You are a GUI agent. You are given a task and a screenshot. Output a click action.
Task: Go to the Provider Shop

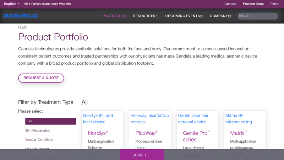[253, 4]
